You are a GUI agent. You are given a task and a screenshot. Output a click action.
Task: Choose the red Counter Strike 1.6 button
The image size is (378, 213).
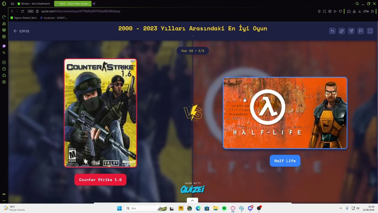click(100, 180)
